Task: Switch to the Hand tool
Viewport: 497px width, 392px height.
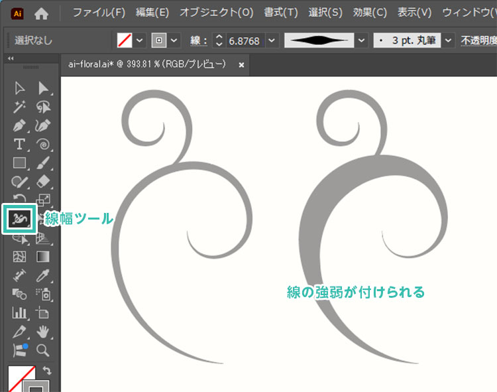Action: (x=43, y=331)
